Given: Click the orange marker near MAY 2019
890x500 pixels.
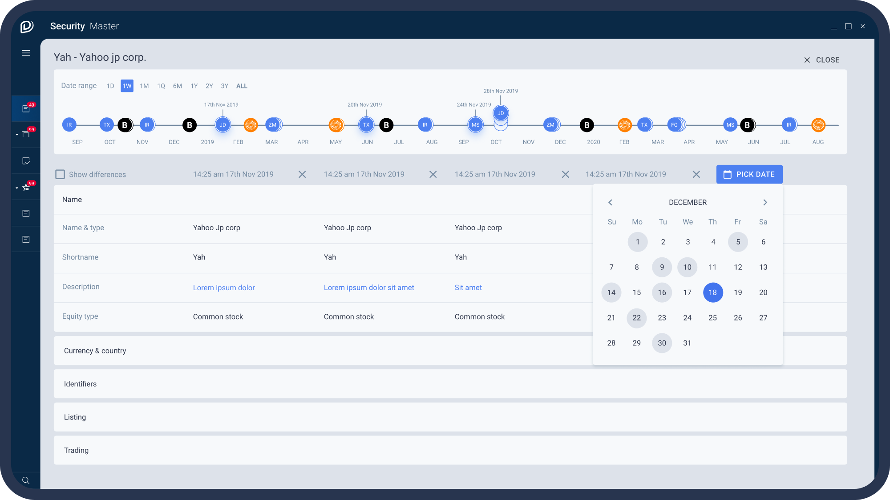Looking at the screenshot, I should tap(336, 125).
